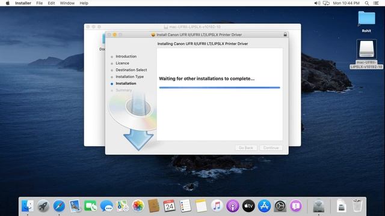Open the Installer application menu
Image resolution: width=385 pixels, height=216 pixels.
pyautogui.click(x=23, y=3)
